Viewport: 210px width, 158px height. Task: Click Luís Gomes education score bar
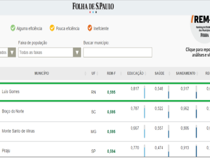click(145, 92)
